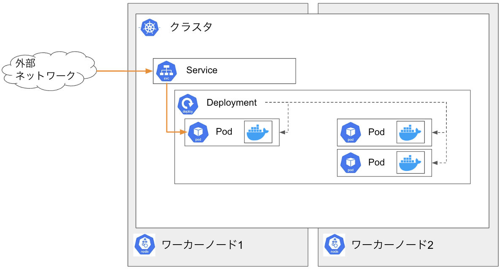The height and width of the screenshot is (269, 500).
Task: Click the Kubernetes cluster wheel icon
Action: [149, 28]
